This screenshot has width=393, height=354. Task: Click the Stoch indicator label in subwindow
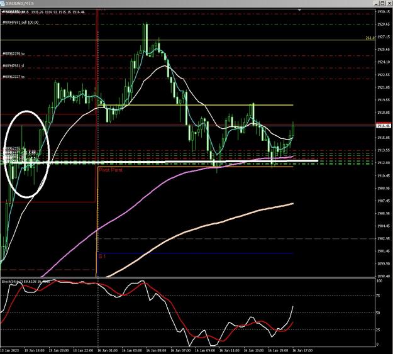(x=26, y=282)
